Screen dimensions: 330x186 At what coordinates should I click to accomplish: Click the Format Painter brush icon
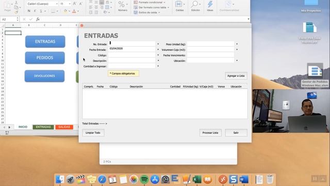[x=16, y=12]
